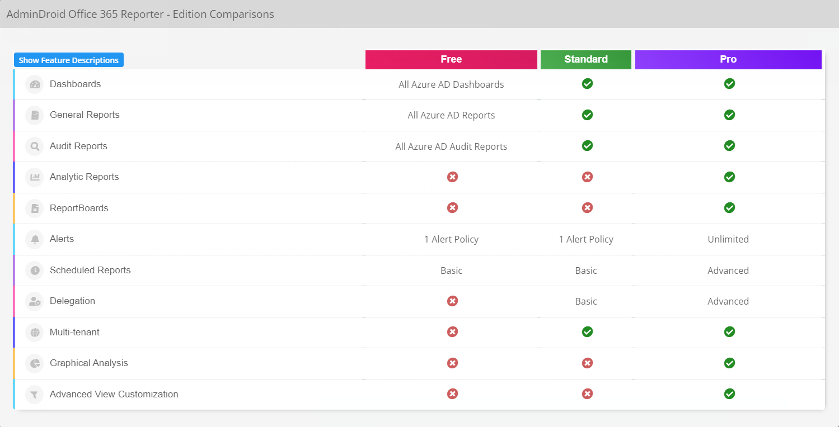Image resolution: width=839 pixels, height=427 pixels.
Task: Click the Analytic Reports chart icon
Action: point(35,177)
